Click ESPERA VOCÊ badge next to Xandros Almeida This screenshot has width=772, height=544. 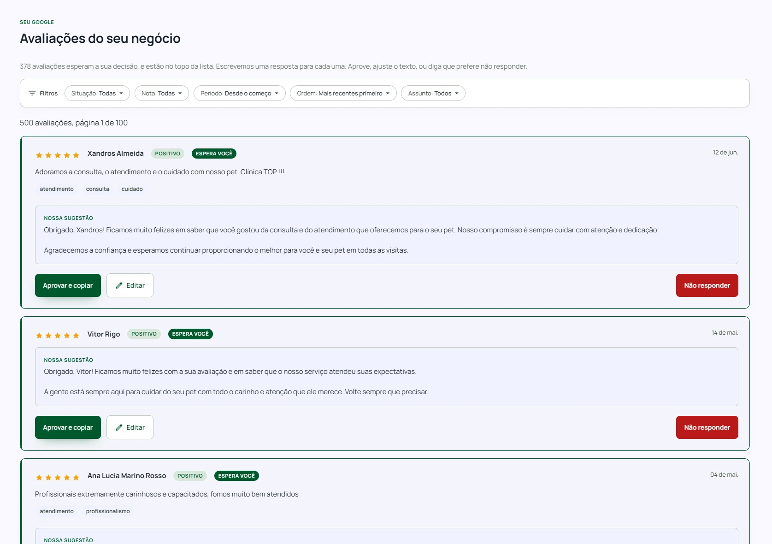pyautogui.click(x=214, y=154)
